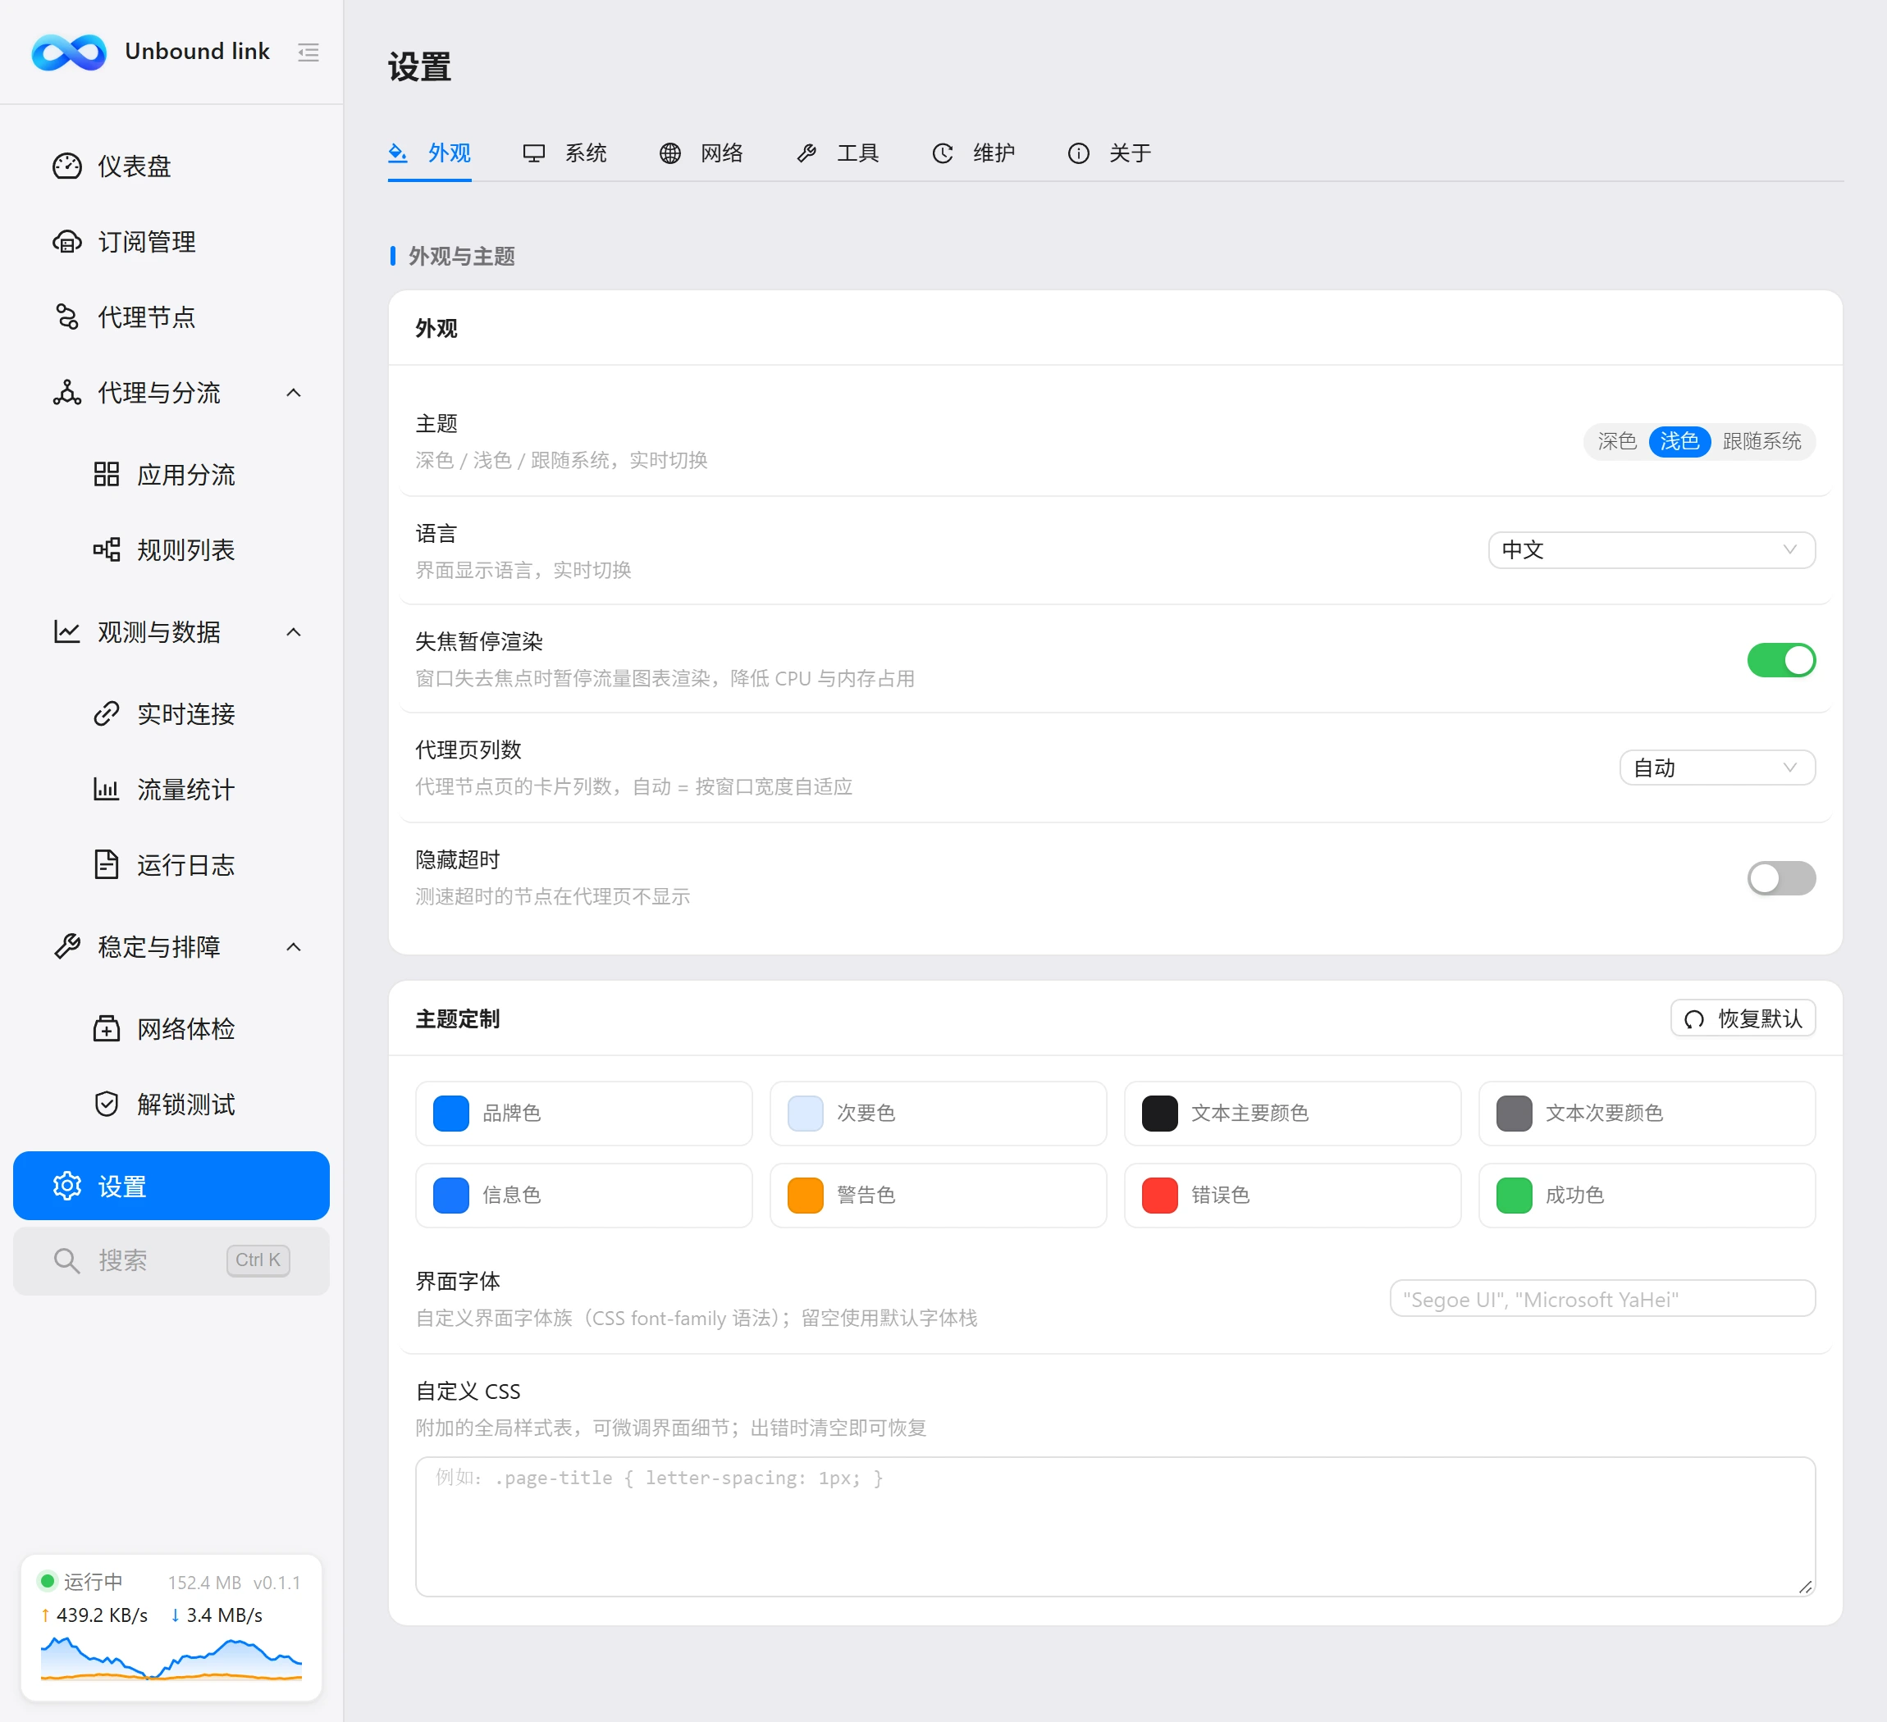The image size is (1887, 1722).
Task: Disable the 失焦暂停渲染 switch
Action: pos(1781,660)
